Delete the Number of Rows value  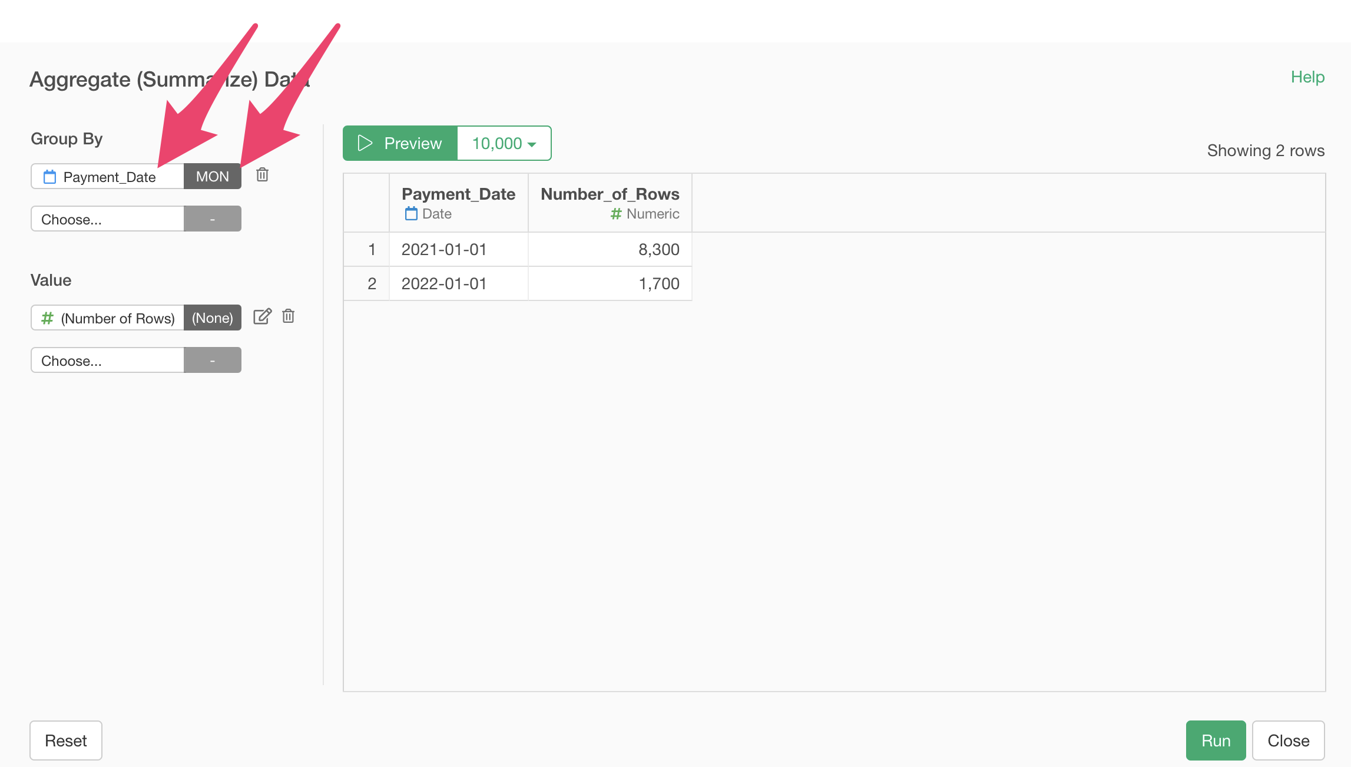(288, 317)
